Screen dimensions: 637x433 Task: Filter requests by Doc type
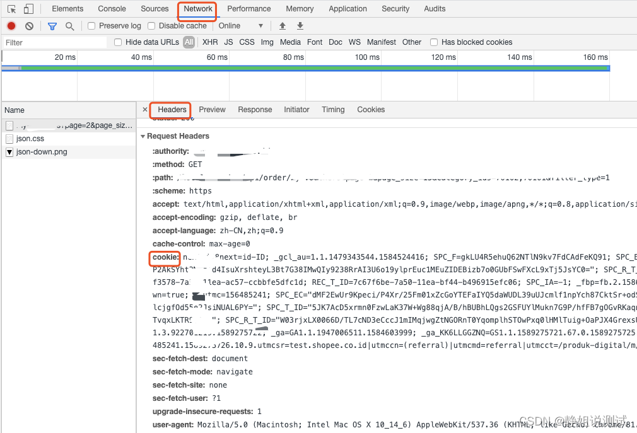[336, 42]
